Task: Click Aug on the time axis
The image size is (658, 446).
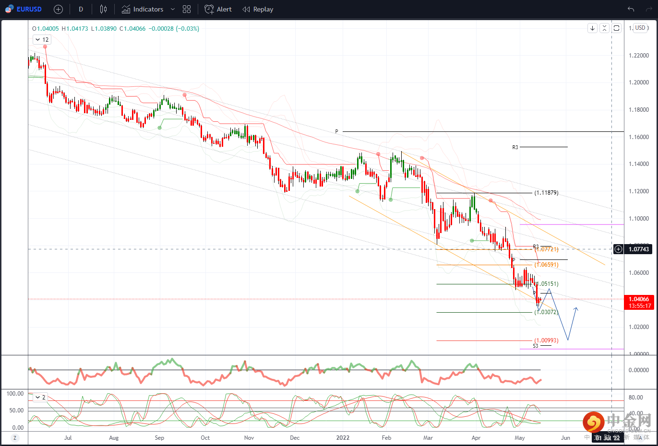Action: [x=114, y=438]
